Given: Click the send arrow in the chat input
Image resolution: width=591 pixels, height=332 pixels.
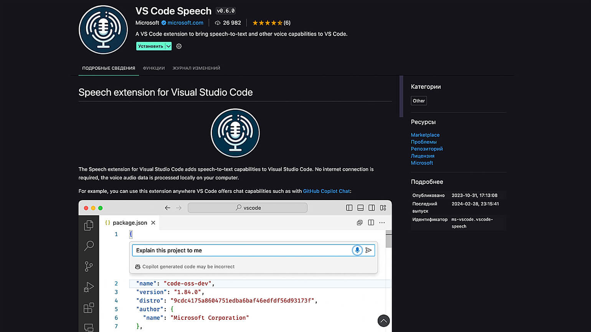Looking at the screenshot, I should [x=368, y=250].
